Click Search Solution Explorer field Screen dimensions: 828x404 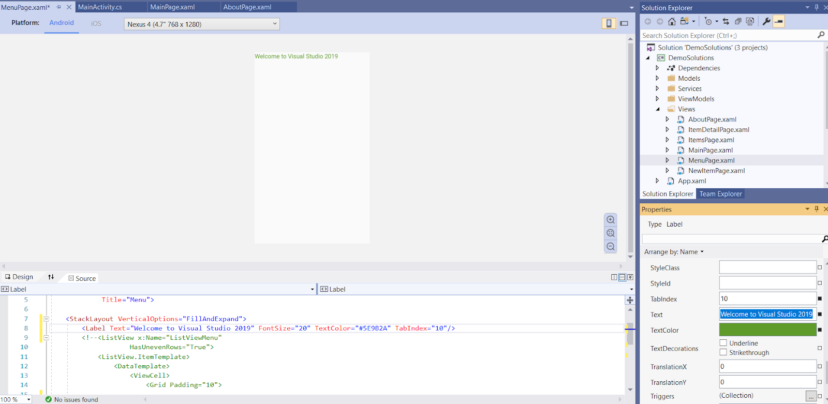(729, 35)
